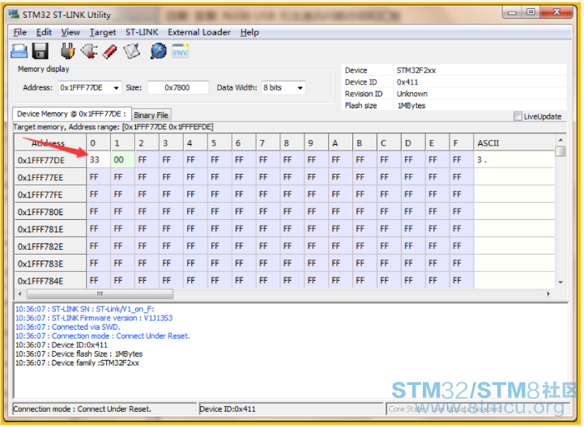The image size is (584, 427).
Task: Open the View menu
Action: [x=70, y=32]
